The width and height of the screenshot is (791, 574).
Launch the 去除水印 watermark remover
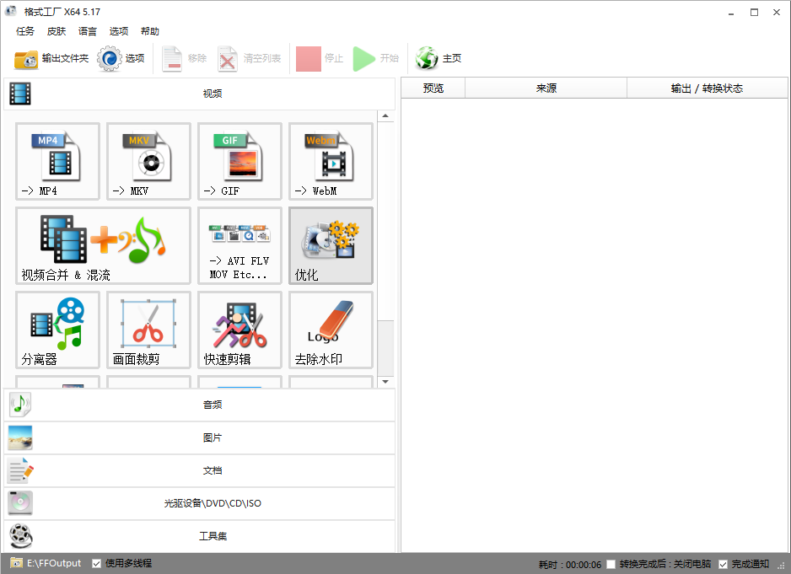click(x=331, y=330)
